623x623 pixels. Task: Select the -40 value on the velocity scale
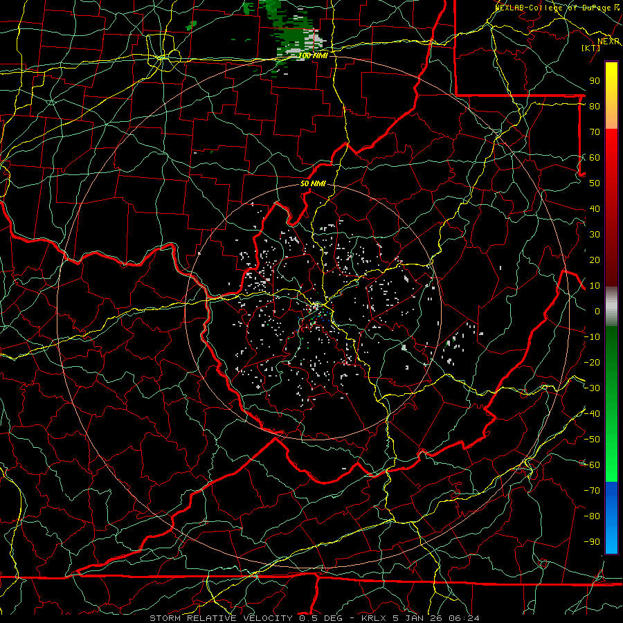pyautogui.click(x=592, y=414)
